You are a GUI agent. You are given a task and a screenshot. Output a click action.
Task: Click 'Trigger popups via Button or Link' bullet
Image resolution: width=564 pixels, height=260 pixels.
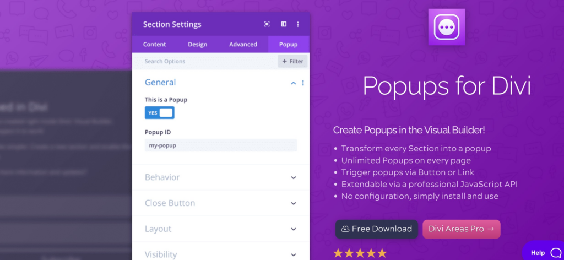click(408, 172)
